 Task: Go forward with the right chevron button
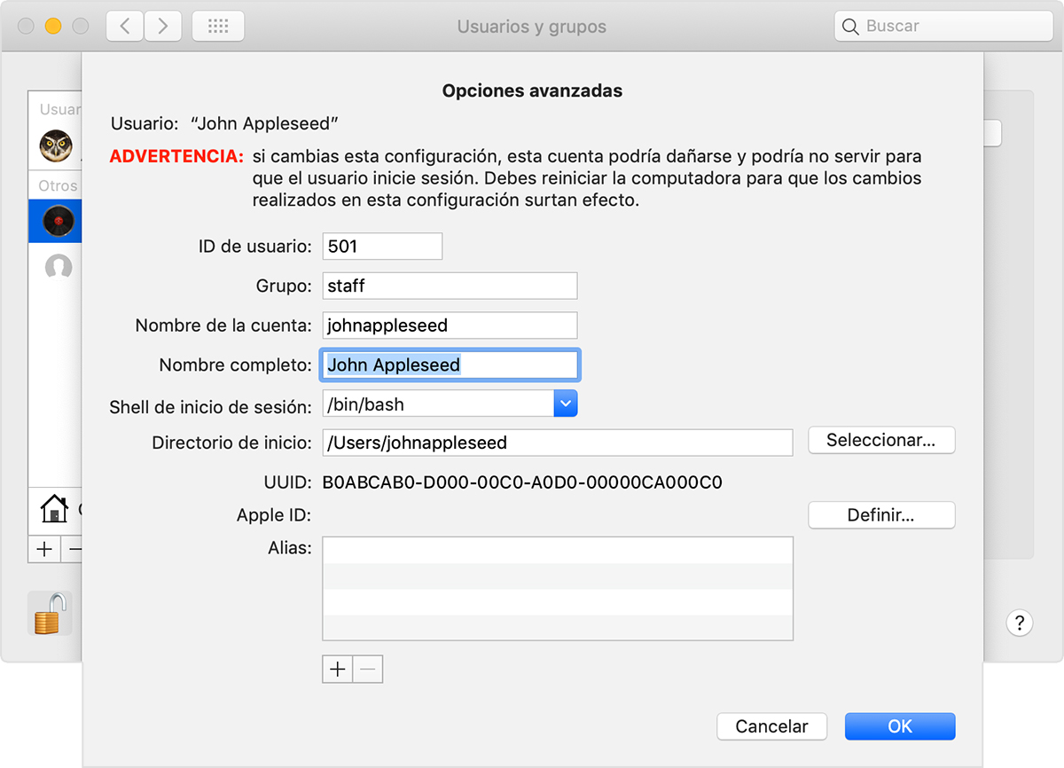pos(162,27)
